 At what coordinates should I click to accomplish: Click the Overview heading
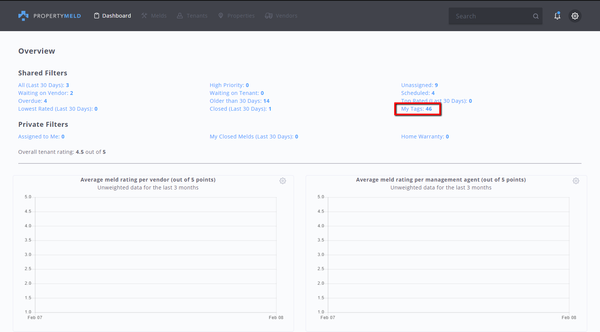tap(37, 51)
